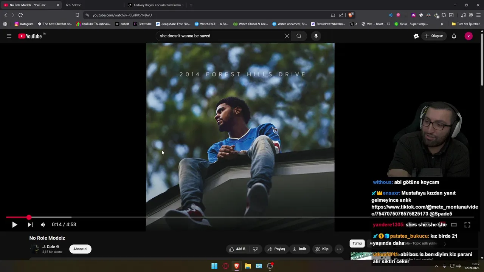This screenshot has height=272, width=484.
Task: Open the file.io bookmark
Action: click(411, 24)
